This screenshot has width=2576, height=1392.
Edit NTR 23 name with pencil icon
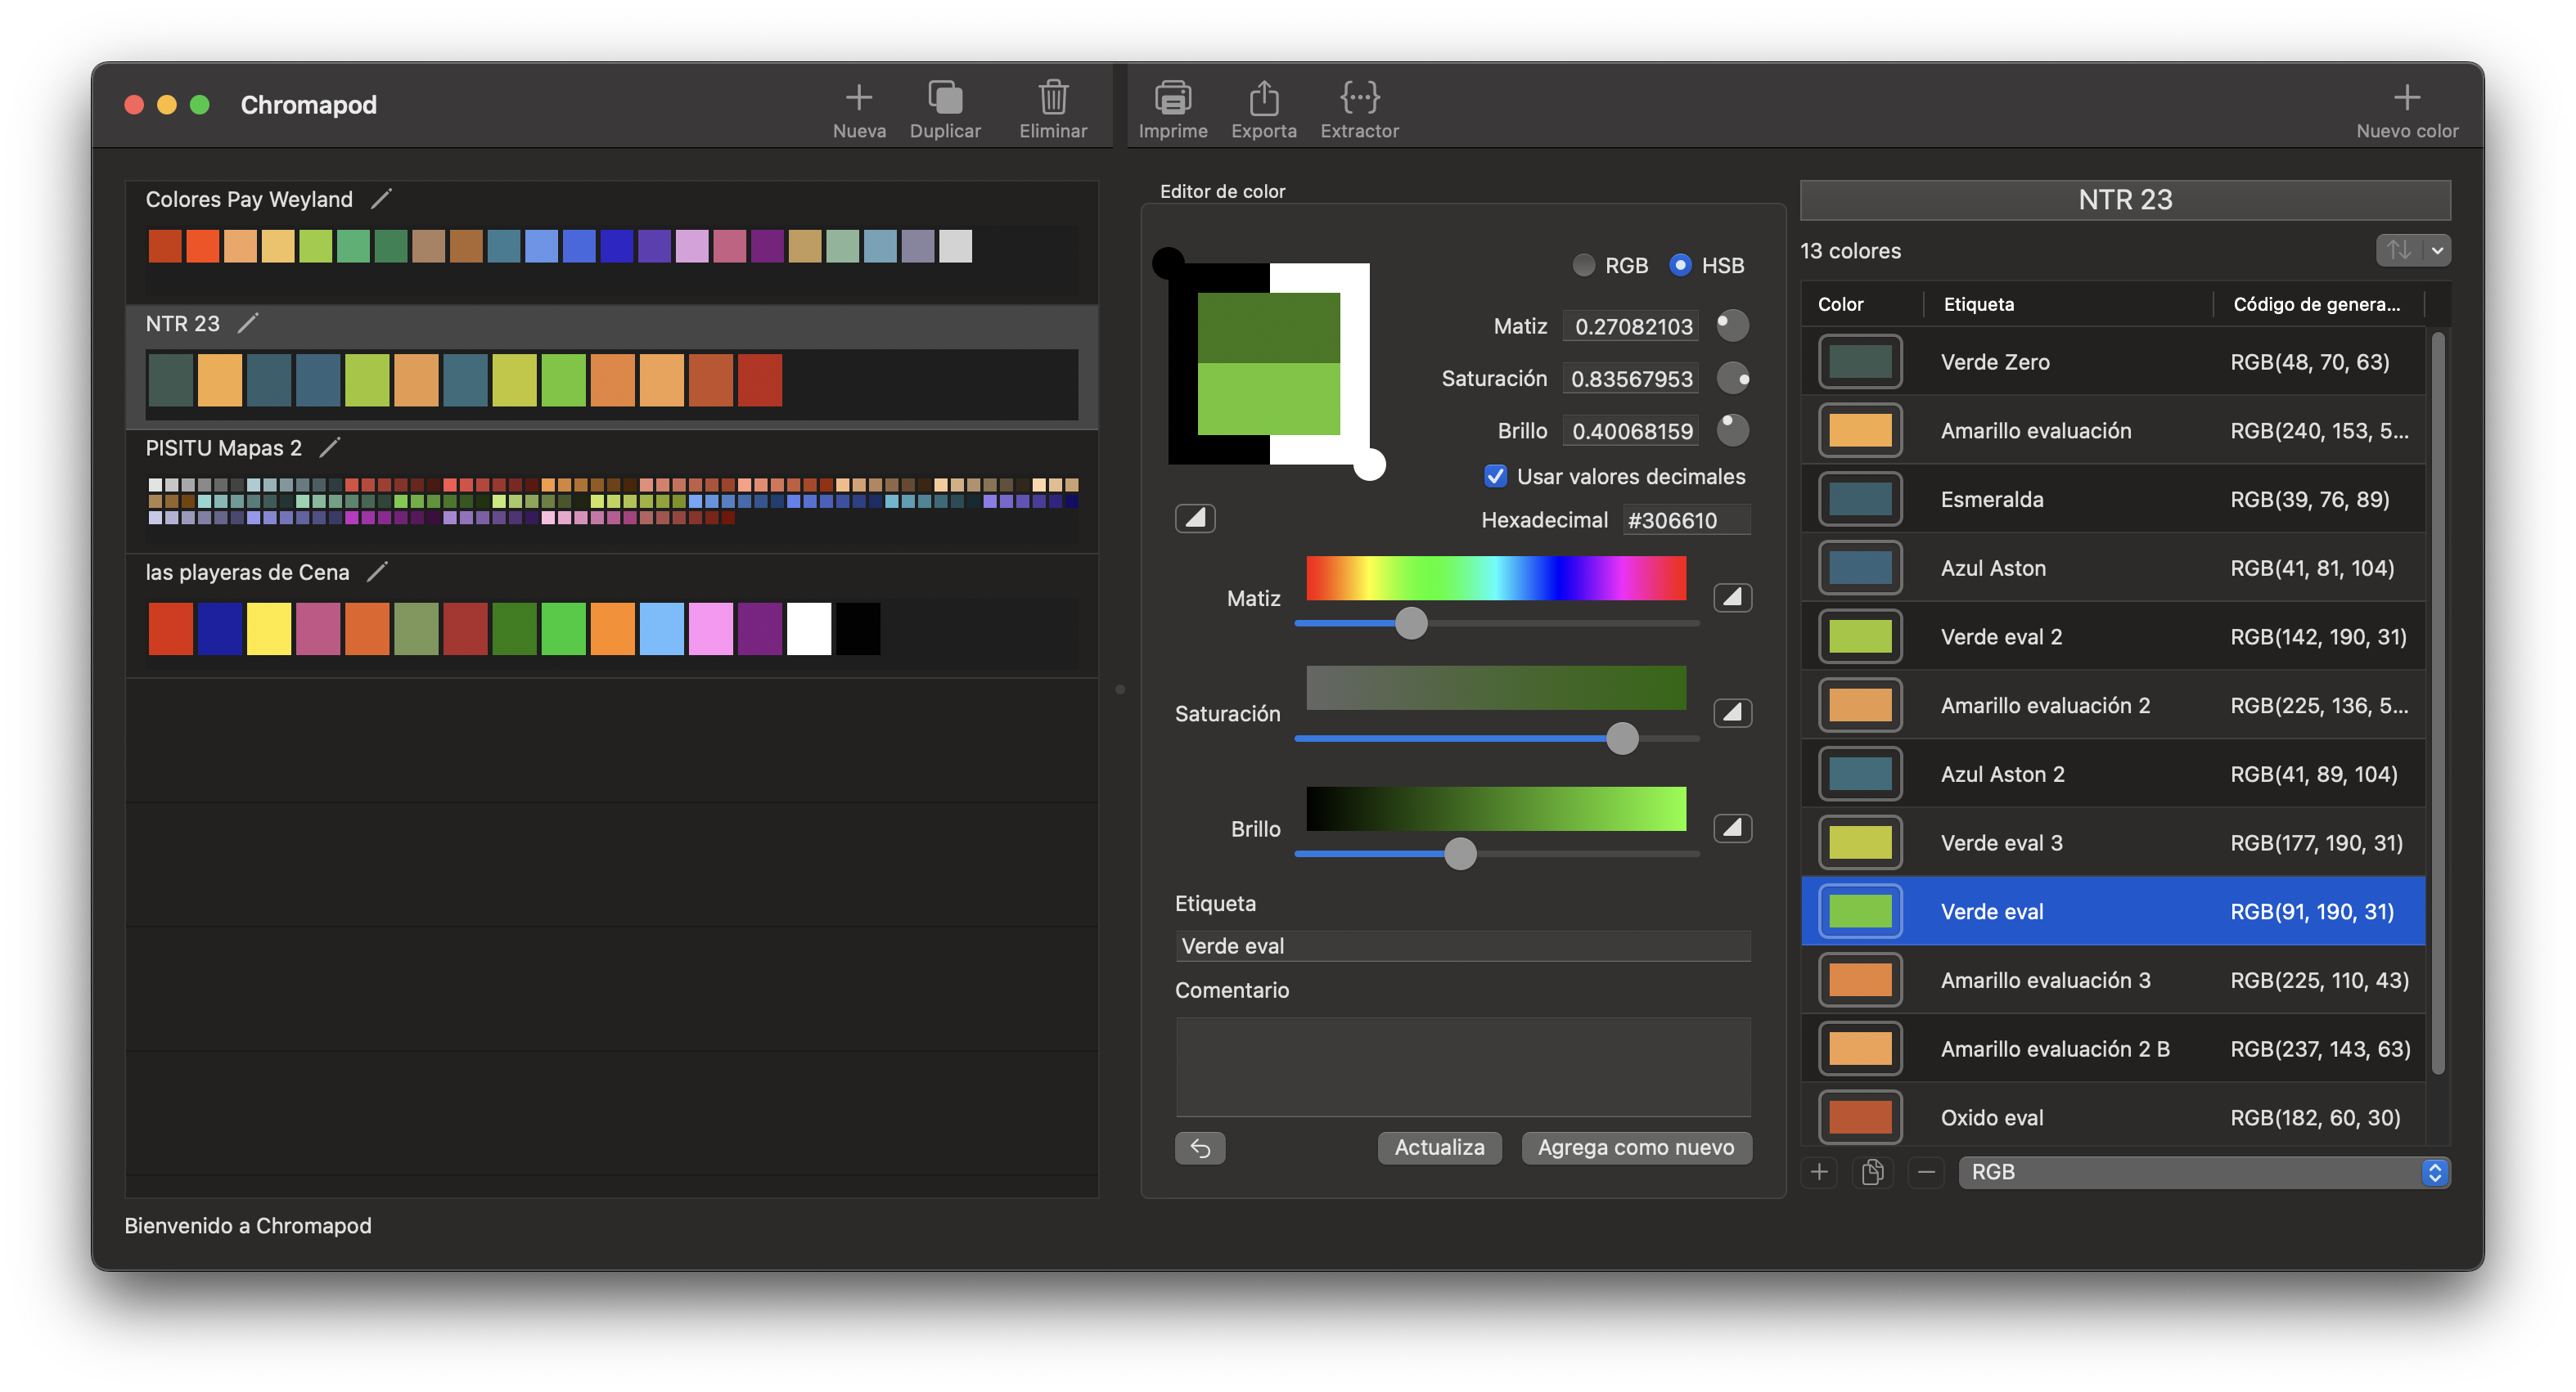(x=248, y=323)
